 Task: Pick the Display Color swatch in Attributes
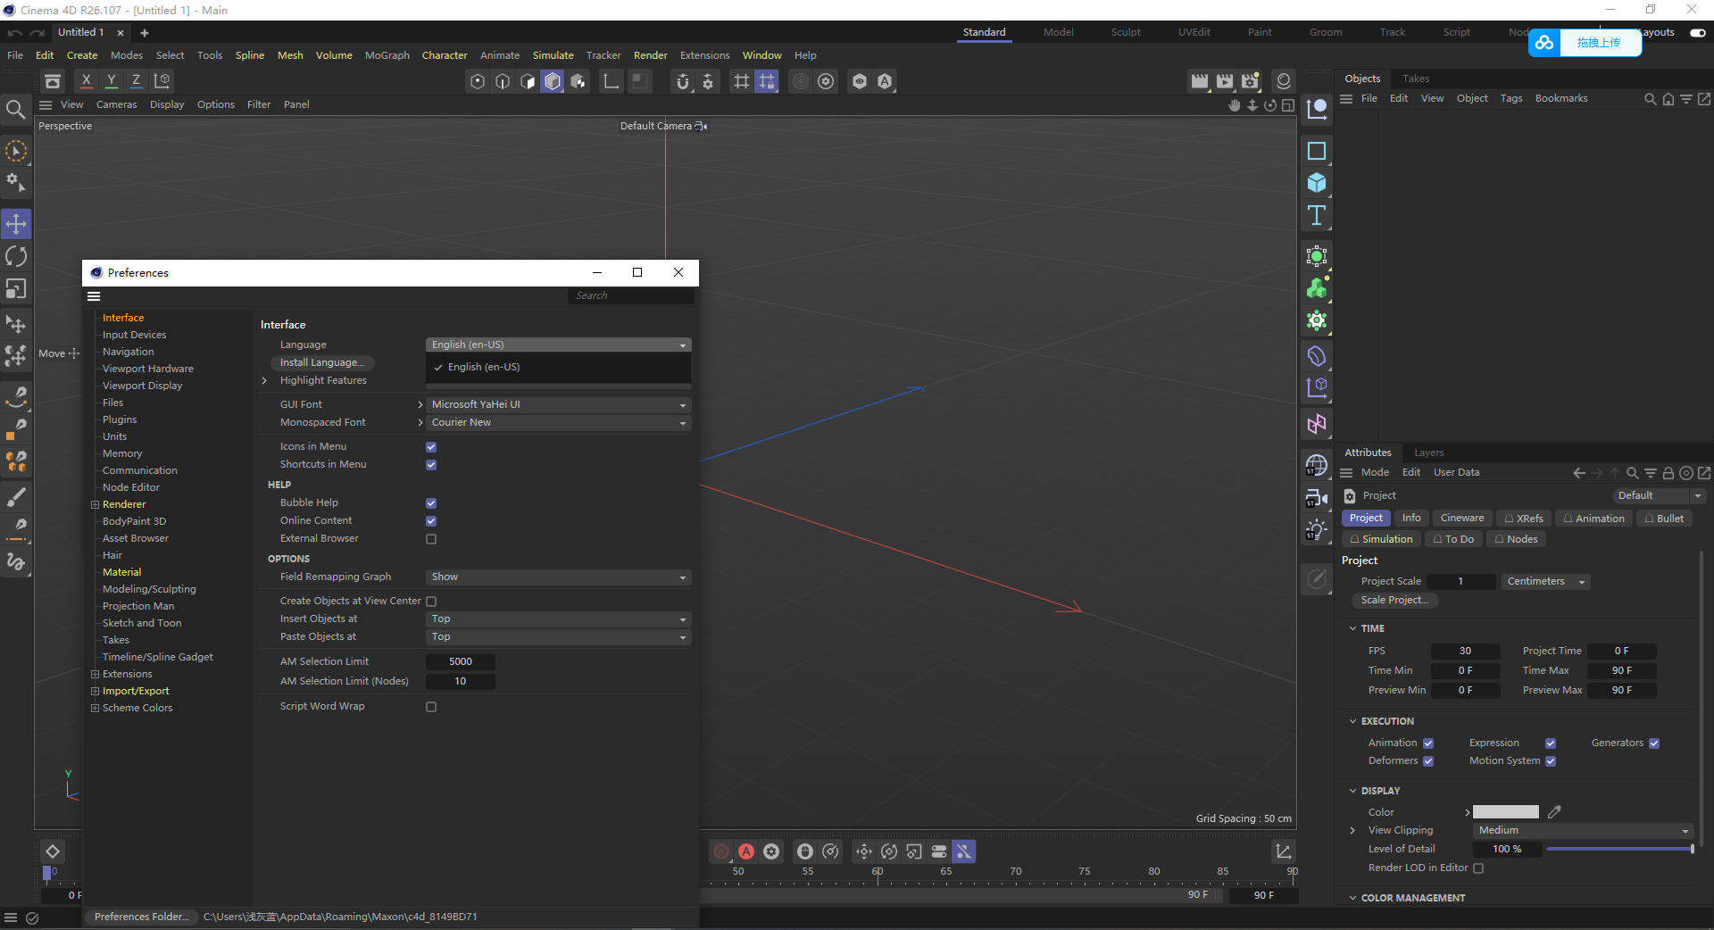(x=1505, y=812)
